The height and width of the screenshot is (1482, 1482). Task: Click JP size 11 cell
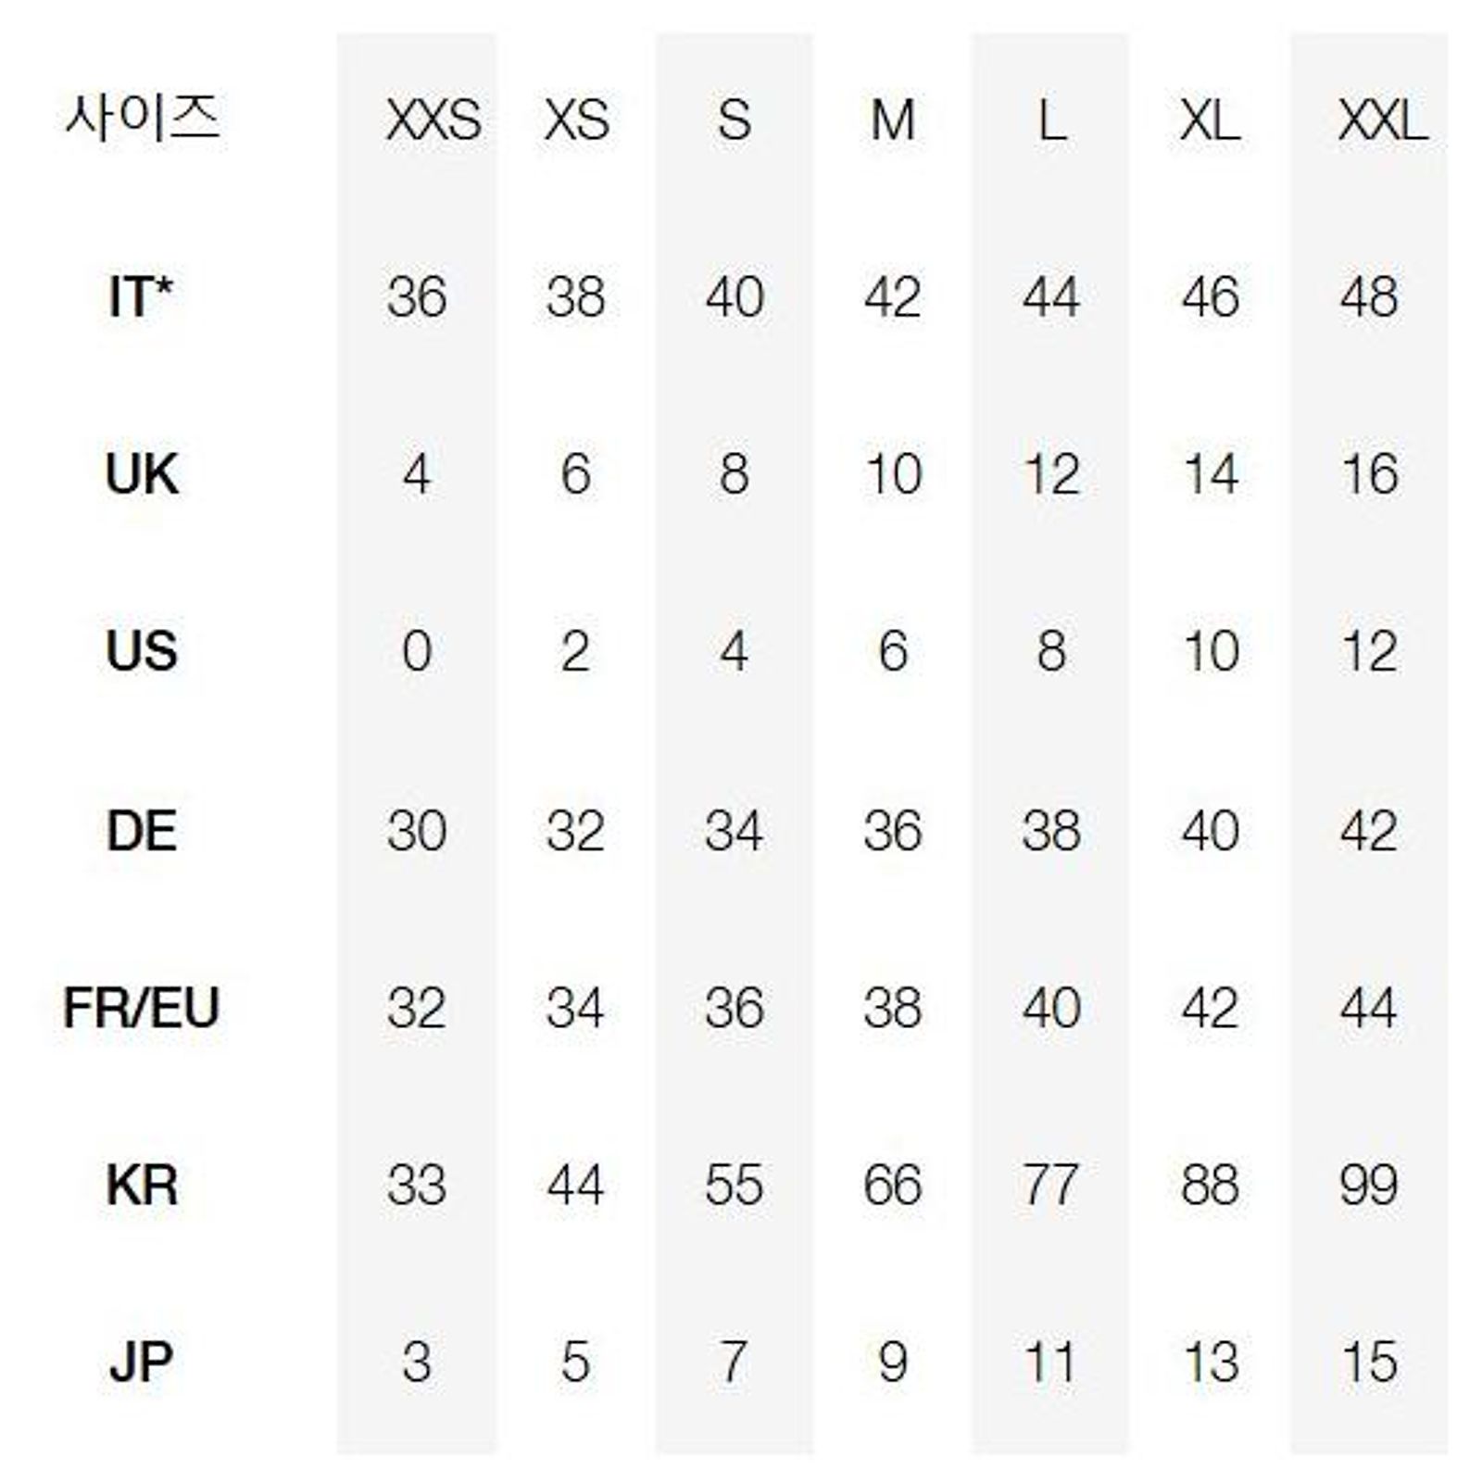(1050, 1363)
